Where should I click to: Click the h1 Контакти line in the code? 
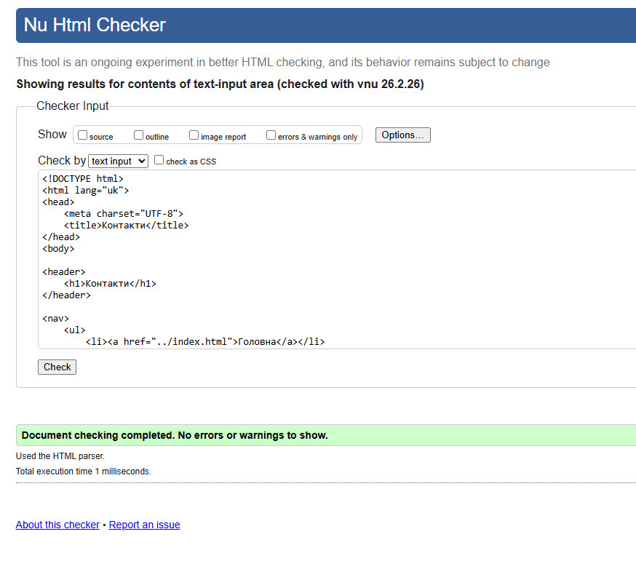[110, 284]
